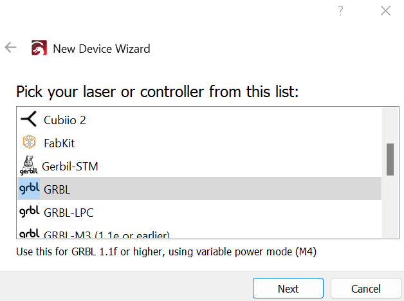
Task: Click the orange FabKit cube icon
Action: pos(29,143)
